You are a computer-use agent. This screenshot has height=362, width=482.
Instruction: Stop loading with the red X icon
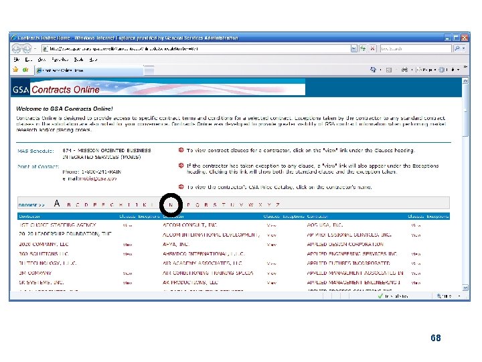click(372, 48)
